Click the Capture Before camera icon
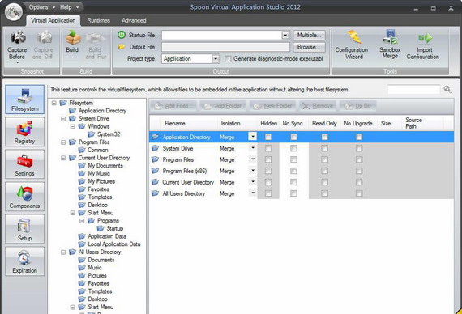The height and width of the screenshot is (314, 462). coord(18,37)
